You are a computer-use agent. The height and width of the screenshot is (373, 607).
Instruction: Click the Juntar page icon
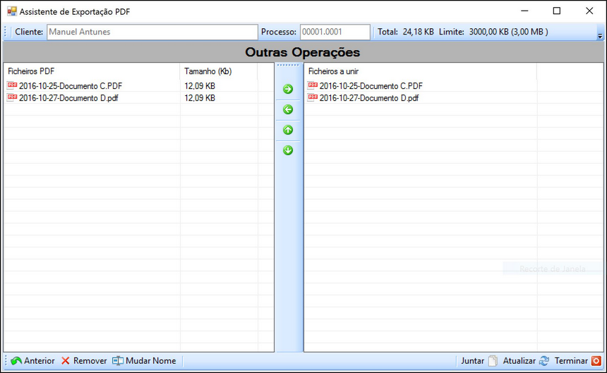point(493,360)
